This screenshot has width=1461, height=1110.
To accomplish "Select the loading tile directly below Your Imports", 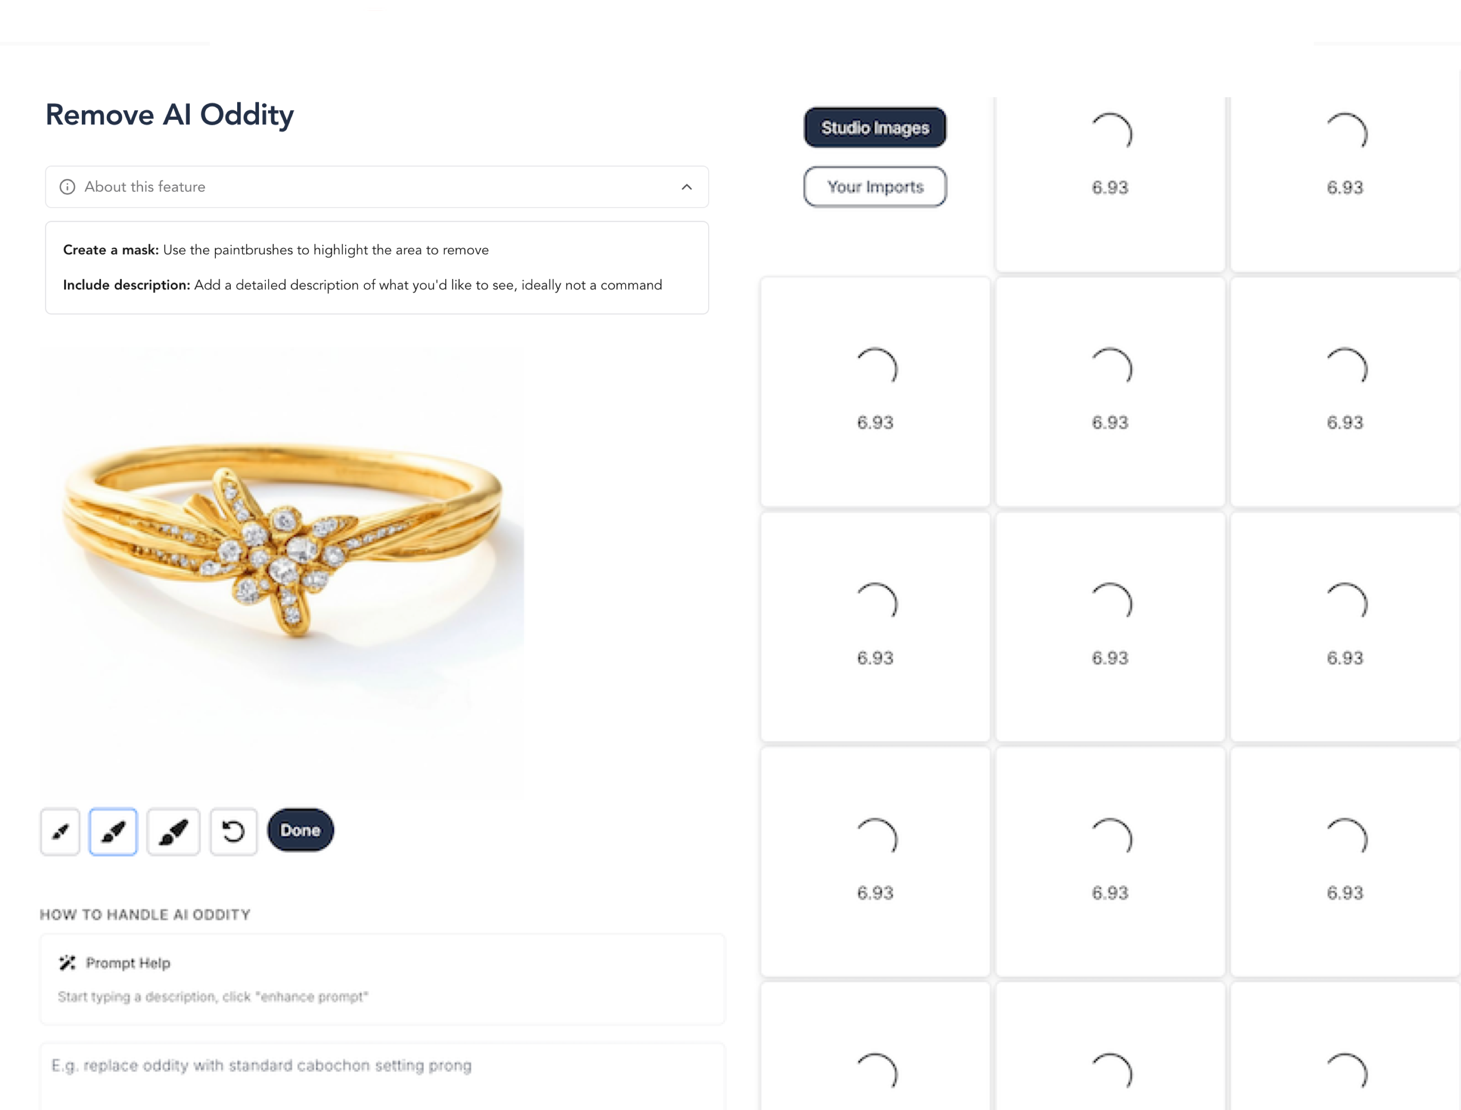I will pyautogui.click(x=874, y=392).
